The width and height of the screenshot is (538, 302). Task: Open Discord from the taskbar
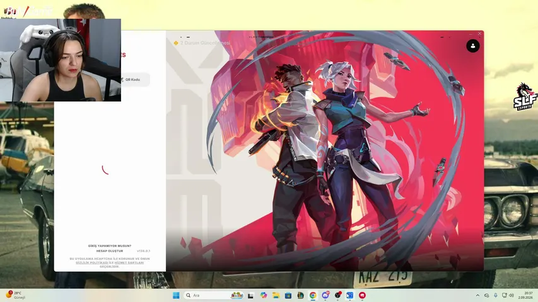[325, 295]
